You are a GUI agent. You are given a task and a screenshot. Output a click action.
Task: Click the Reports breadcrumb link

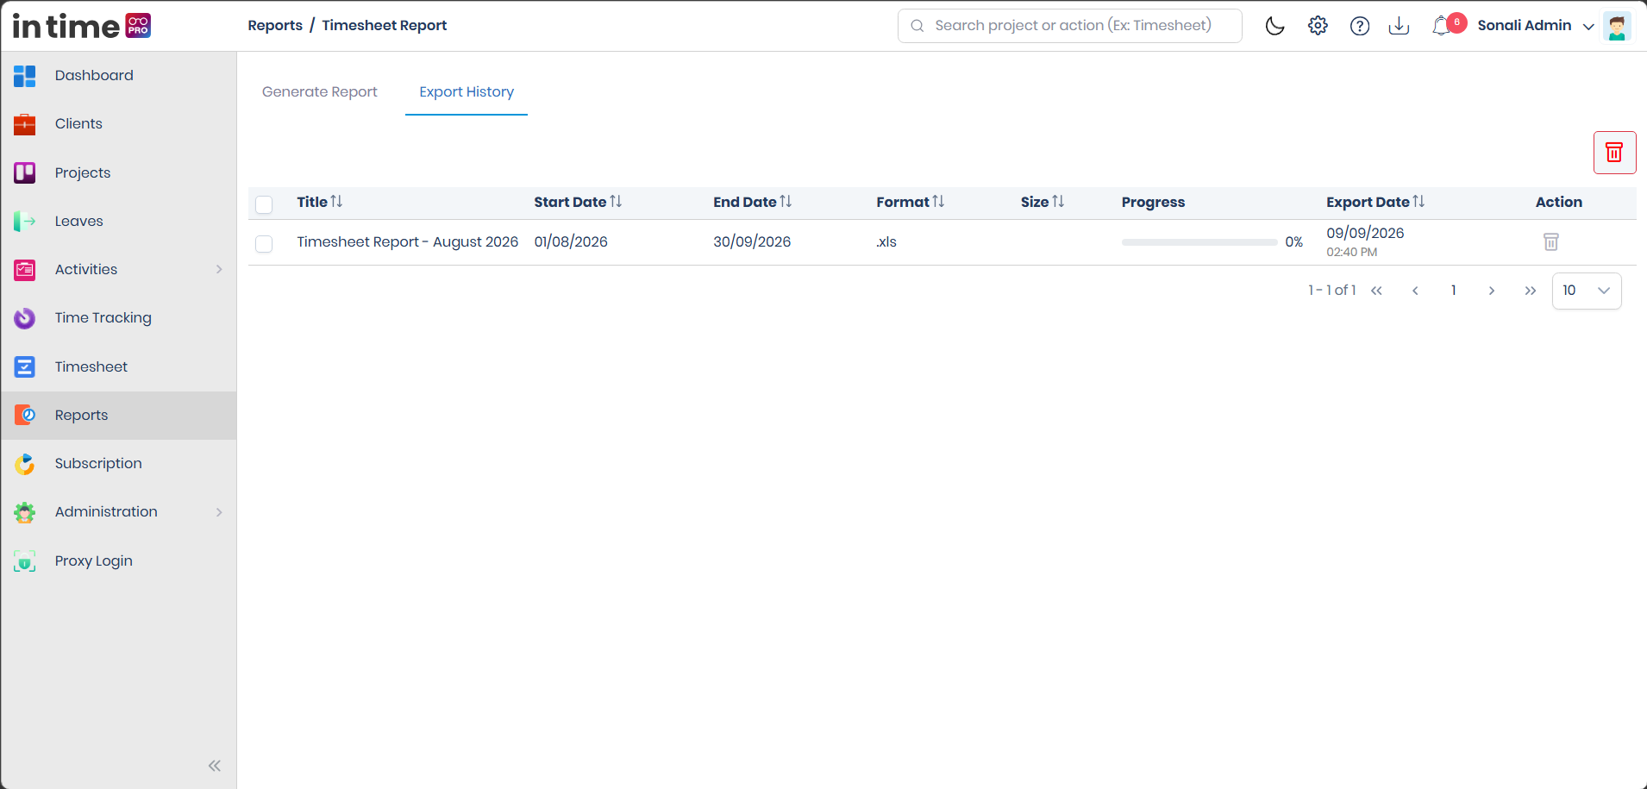tap(275, 25)
